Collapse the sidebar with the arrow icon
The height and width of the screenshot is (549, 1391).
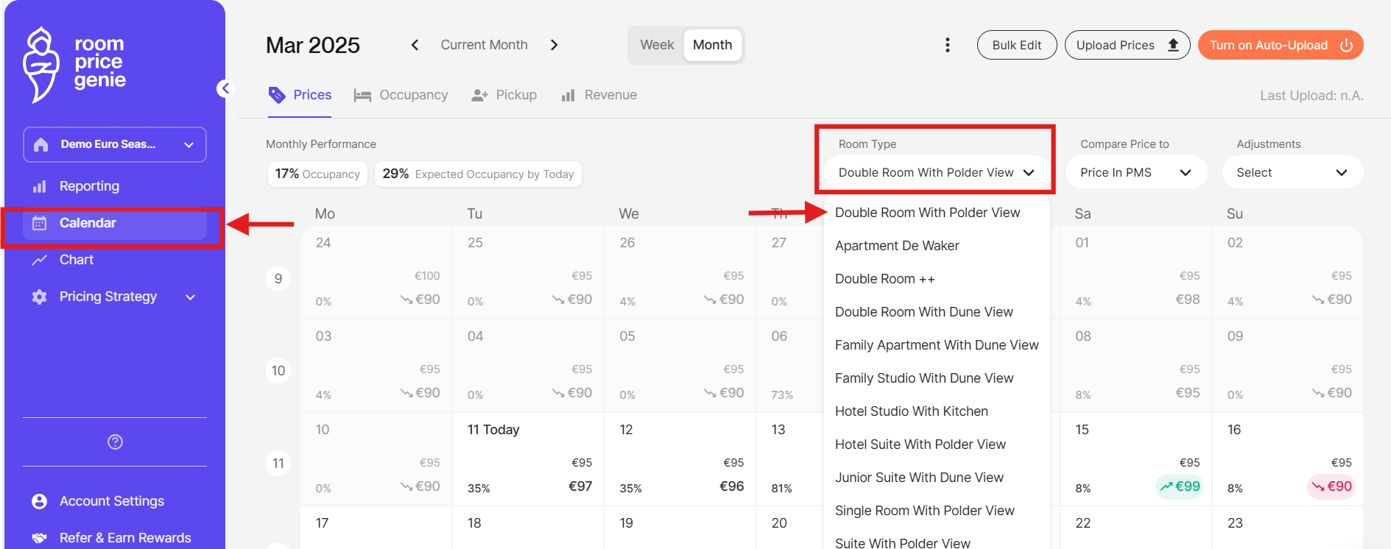click(x=225, y=89)
